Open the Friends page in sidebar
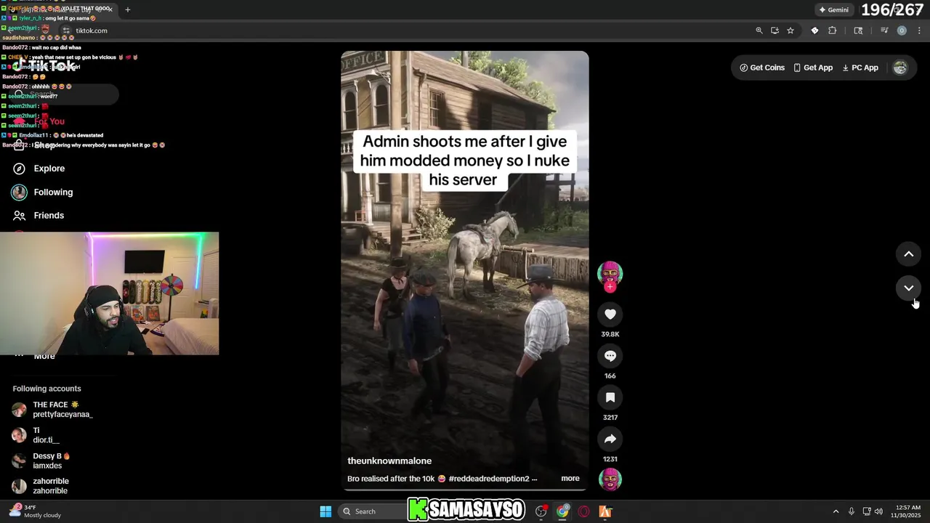The height and width of the screenshot is (523, 930). (x=49, y=216)
